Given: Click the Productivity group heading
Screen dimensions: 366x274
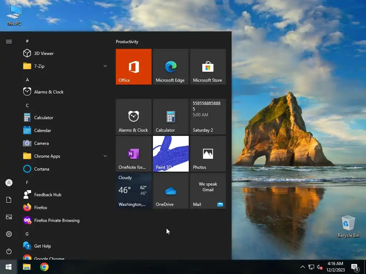Looking at the screenshot, I should point(127,42).
